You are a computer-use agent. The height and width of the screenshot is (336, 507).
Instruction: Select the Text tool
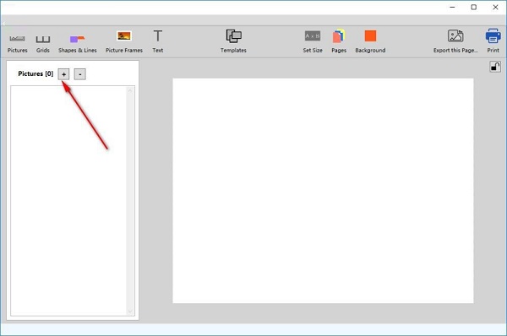158,42
